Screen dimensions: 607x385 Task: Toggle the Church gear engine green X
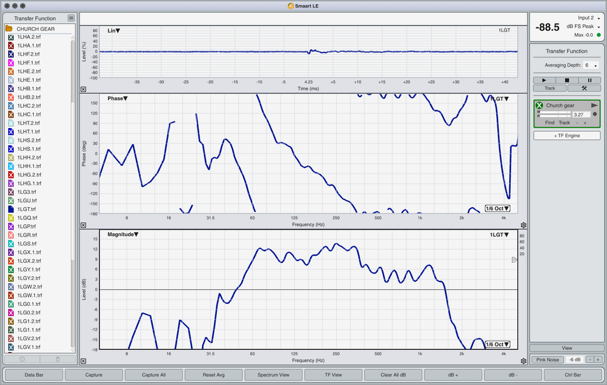tap(539, 106)
